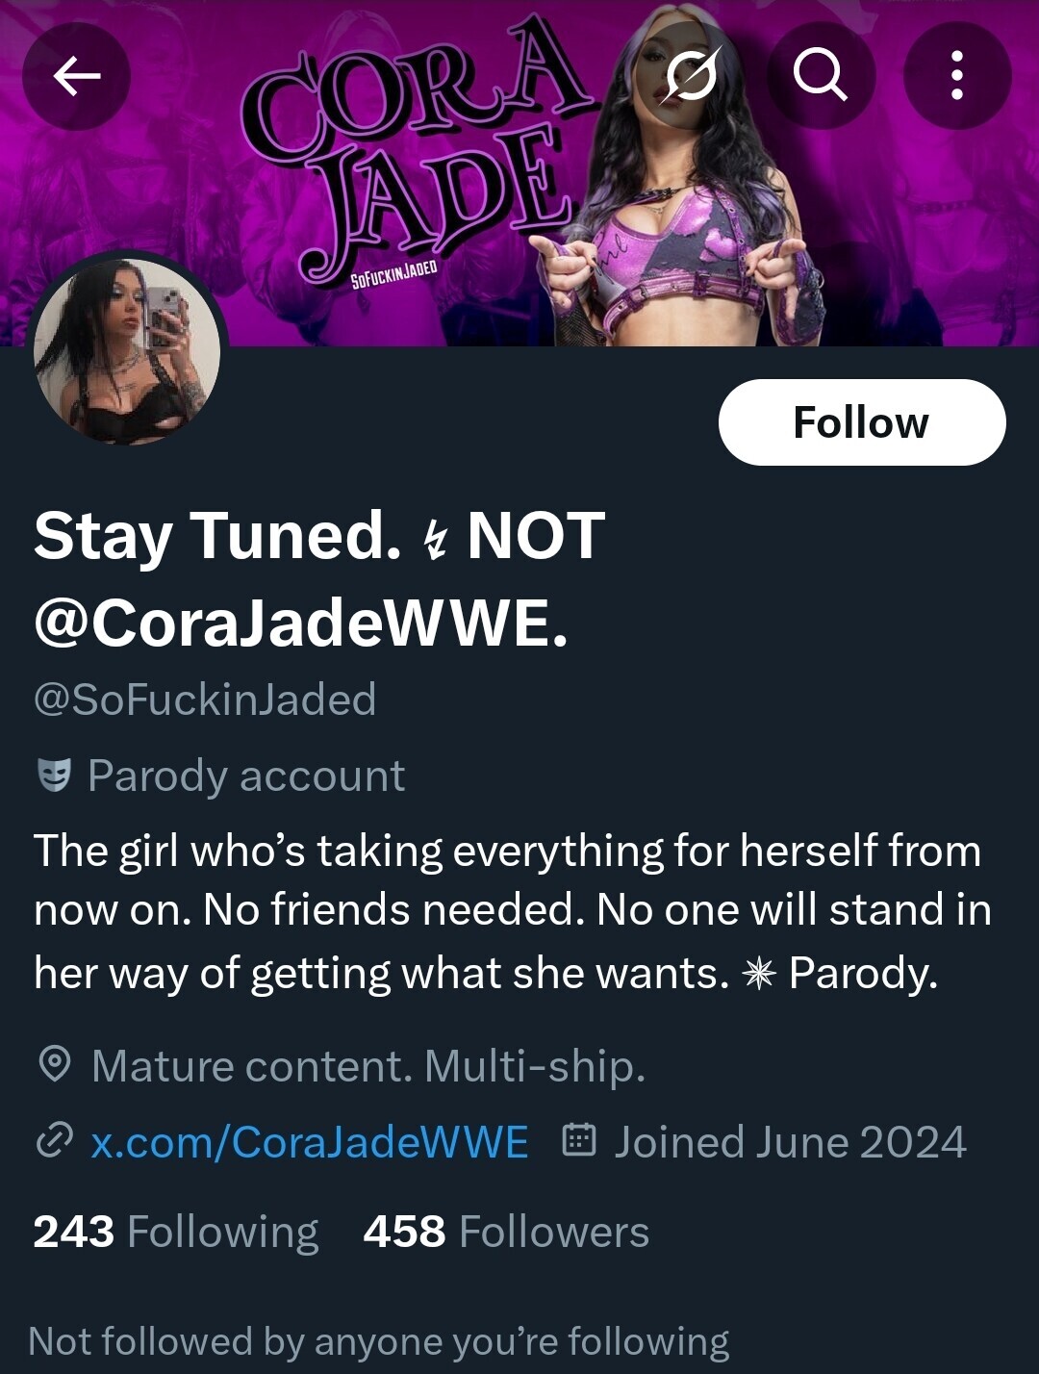The image size is (1039, 1374).
Task: Follow the @SoFuckinJaded account
Action: (862, 422)
